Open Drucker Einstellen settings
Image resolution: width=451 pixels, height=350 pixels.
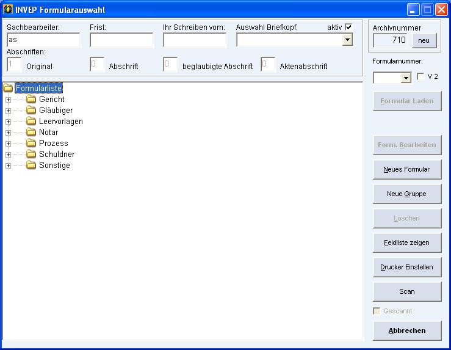pyautogui.click(x=406, y=267)
